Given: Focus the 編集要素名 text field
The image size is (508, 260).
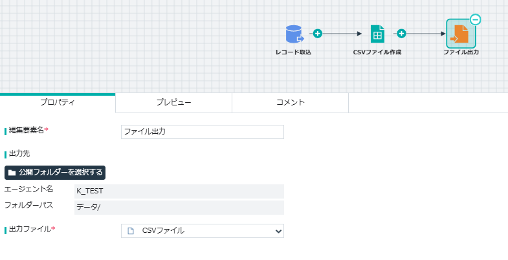Looking at the screenshot, I should pyautogui.click(x=203, y=132).
